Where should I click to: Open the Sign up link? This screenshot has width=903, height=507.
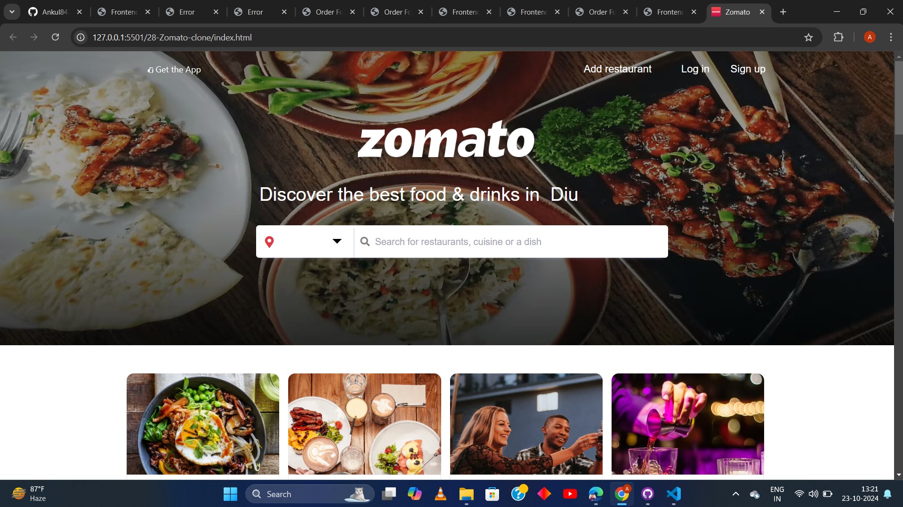pos(748,69)
